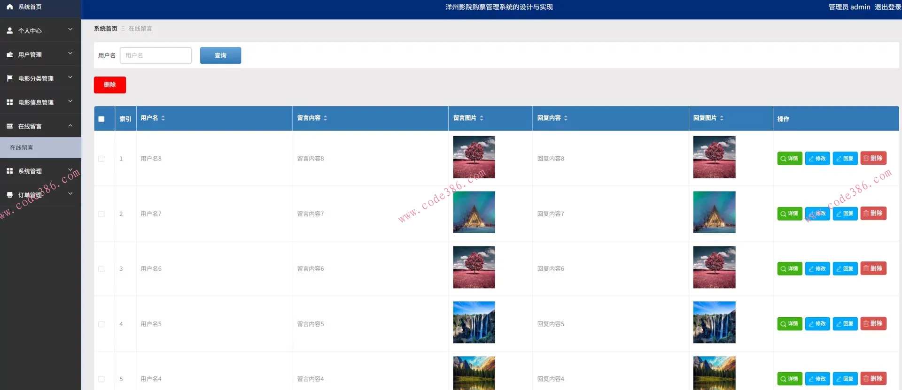The image size is (902, 390).
Task: Open the 个人中心 sidebar menu
Action: [x=40, y=31]
